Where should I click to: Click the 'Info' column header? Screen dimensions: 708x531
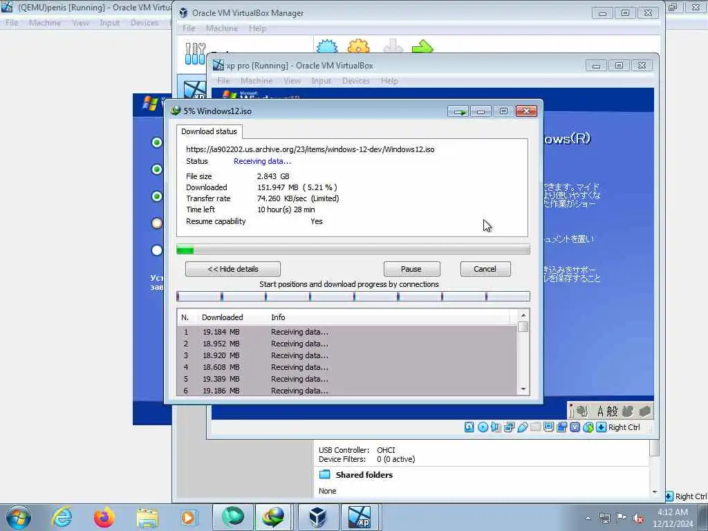pos(278,317)
